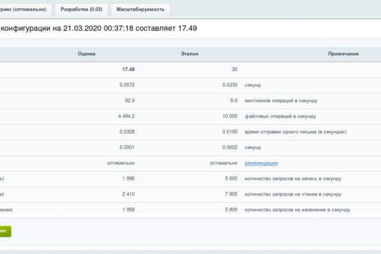Open the рекомендации link

click(x=261, y=163)
